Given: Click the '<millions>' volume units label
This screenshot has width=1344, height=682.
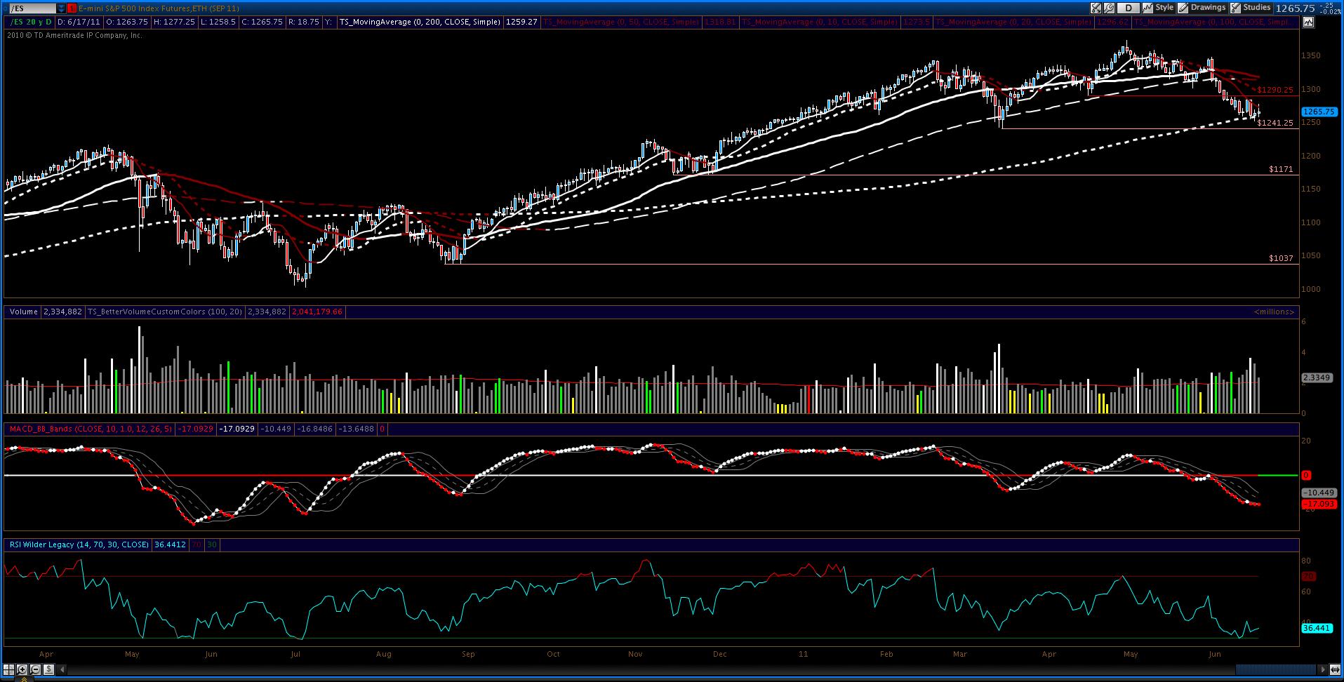Looking at the screenshot, I should (1273, 312).
